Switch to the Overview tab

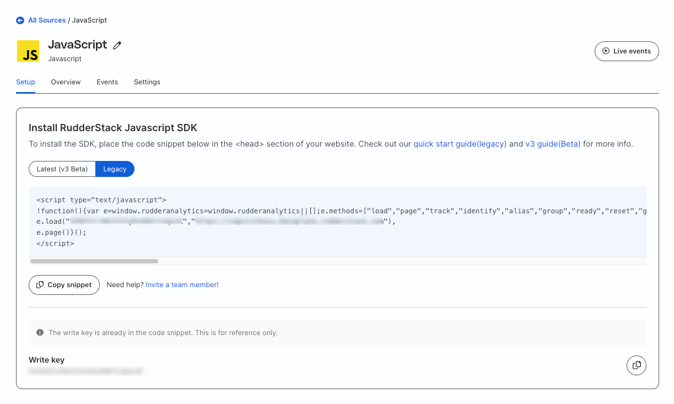point(66,82)
